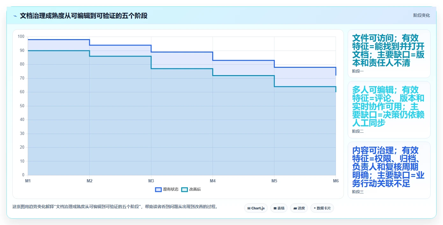Select the Chart.js tag chip
Image resolution: width=443 pixels, height=225 pixels.
tap(256, 208)
